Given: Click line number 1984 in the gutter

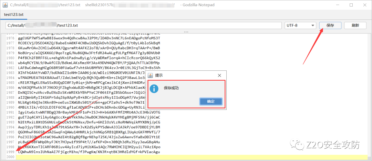Looking at the screenshot, I should 10,78.
